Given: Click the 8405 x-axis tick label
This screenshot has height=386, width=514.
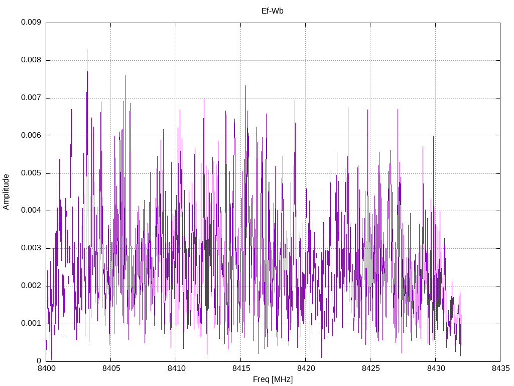Looking at the screenshot, I should pos(111,368).
